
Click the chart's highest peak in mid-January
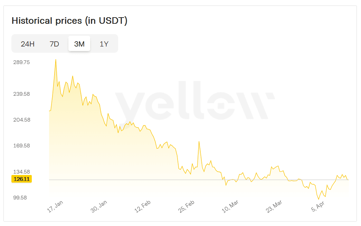[56, 60]
